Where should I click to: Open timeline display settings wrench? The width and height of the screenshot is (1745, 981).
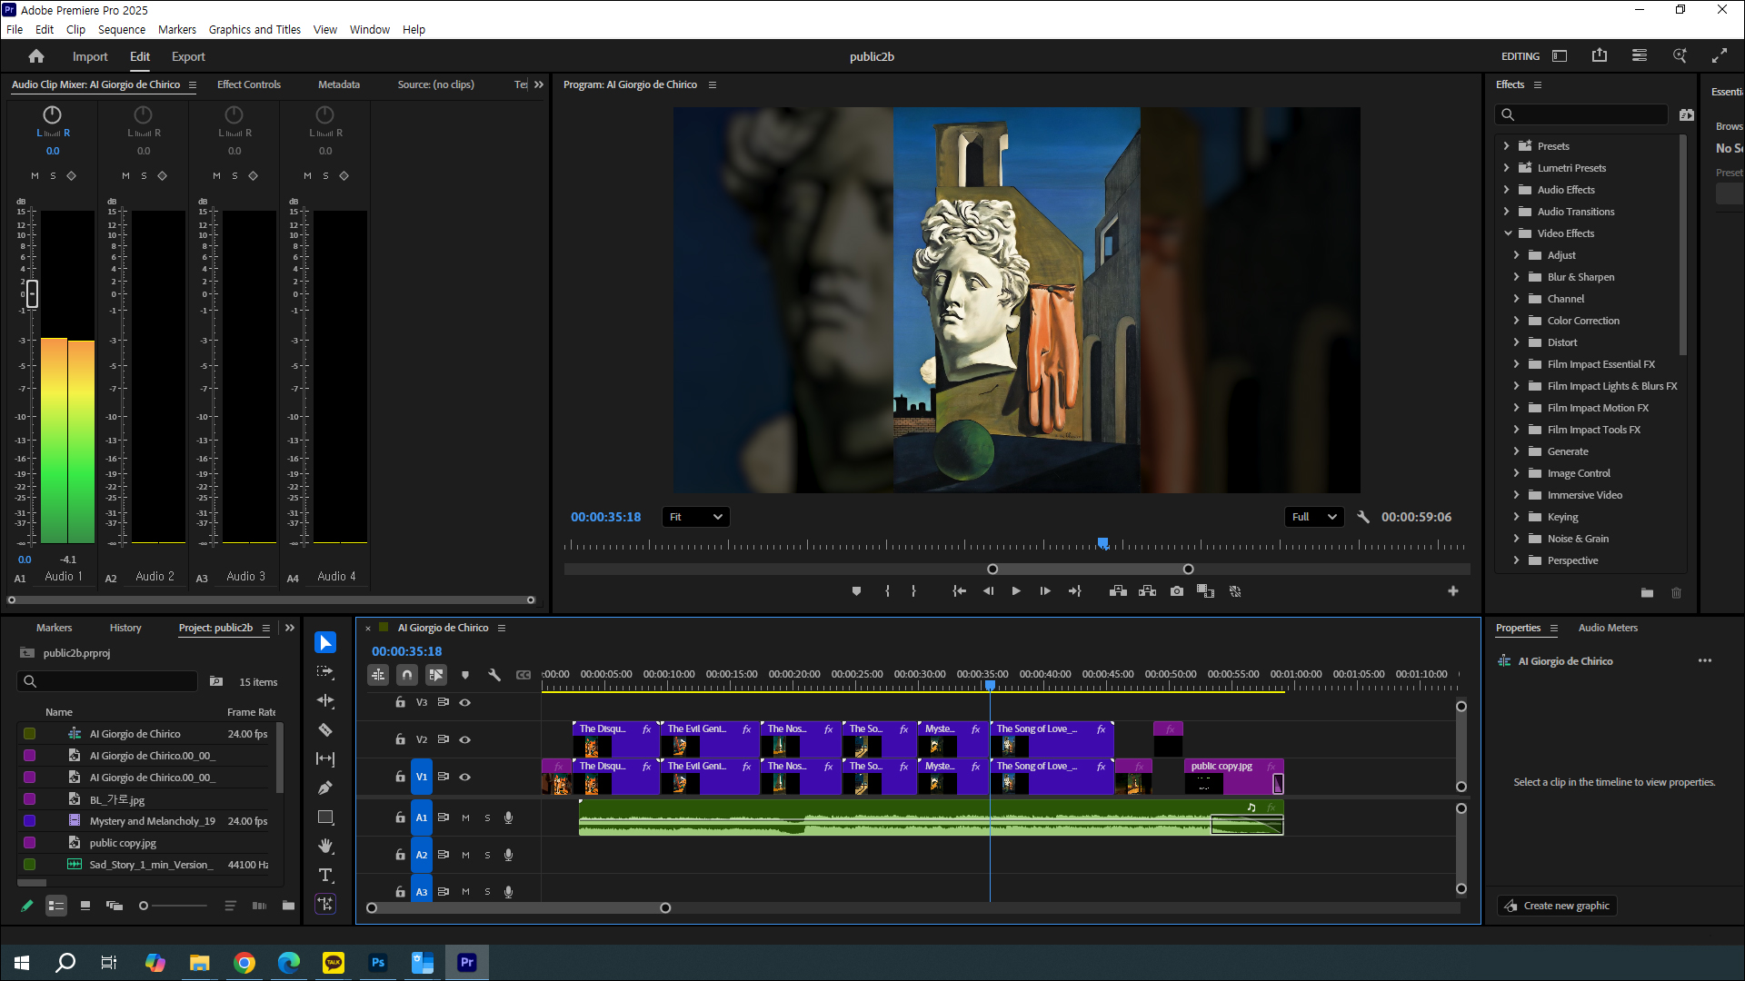494,675
